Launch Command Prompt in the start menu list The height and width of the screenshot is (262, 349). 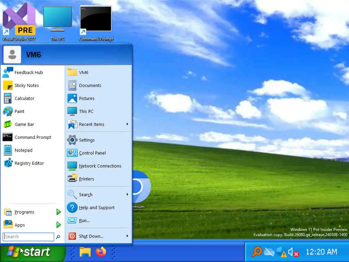click(x=32, y=137)
